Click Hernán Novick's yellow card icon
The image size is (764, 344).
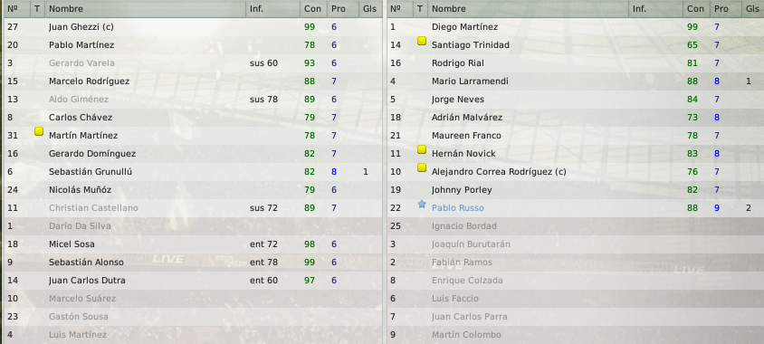pos(422,149)
